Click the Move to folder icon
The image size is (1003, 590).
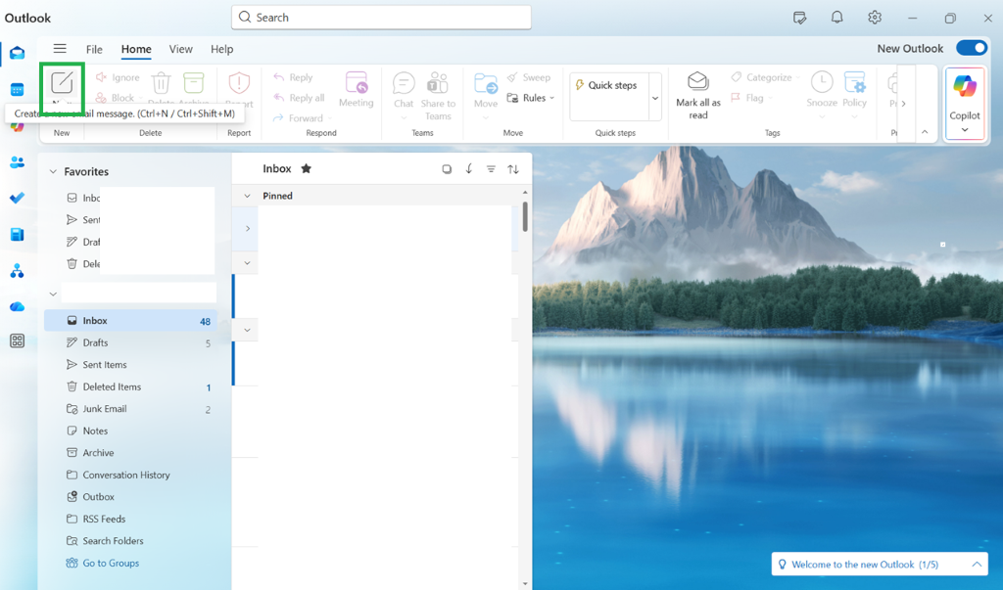point(486,83)
